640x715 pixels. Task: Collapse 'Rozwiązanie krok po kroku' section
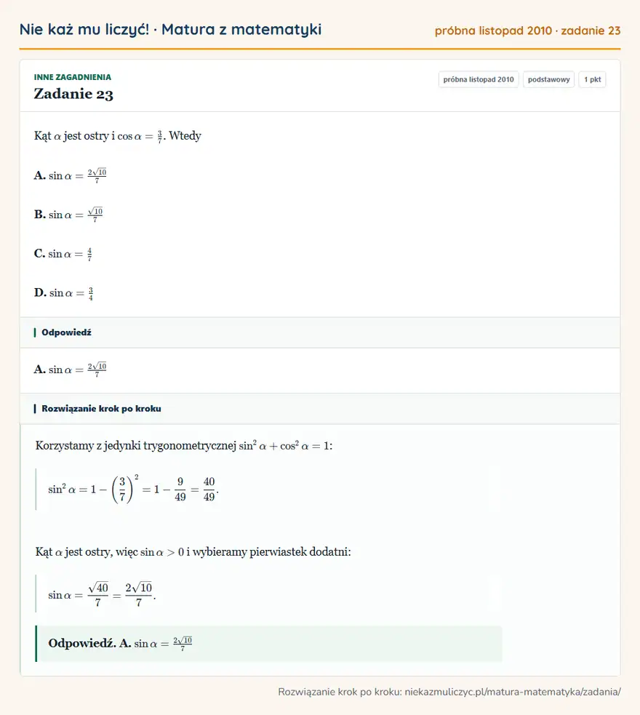point(320,409)
